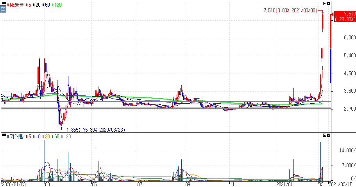Maximize the volume pane
Screen dimensions: 356x187
[x=325, y=135]
